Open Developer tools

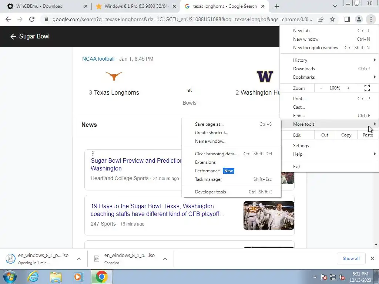tap(231, 192)
